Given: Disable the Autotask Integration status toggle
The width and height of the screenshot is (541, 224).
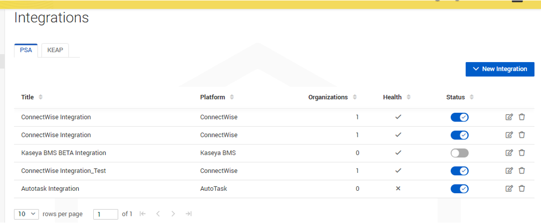Looking at the screenshot, I should click(x=459, y=188).
